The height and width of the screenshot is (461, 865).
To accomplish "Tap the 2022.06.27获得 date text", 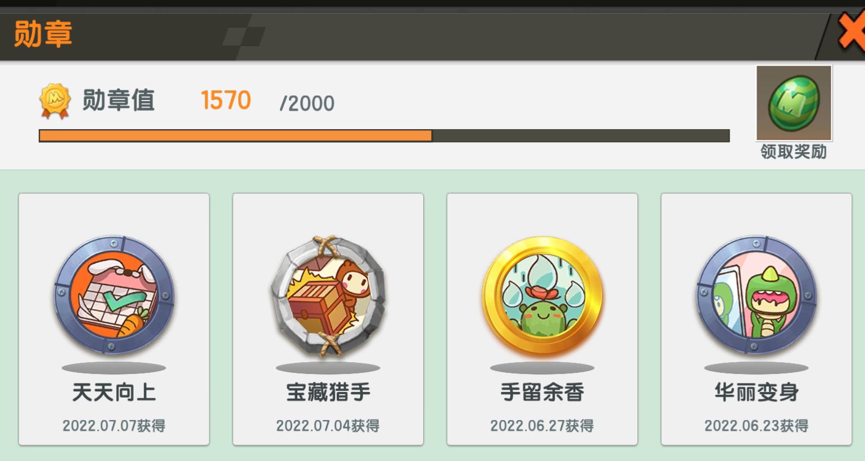I will tap(542, 426).
